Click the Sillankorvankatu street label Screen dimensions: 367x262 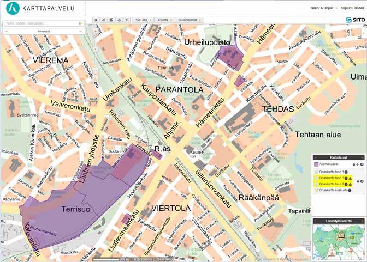[x=213, y=188]
